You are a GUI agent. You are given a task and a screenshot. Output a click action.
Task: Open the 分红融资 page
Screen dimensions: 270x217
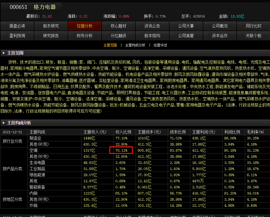coord(118,36)
